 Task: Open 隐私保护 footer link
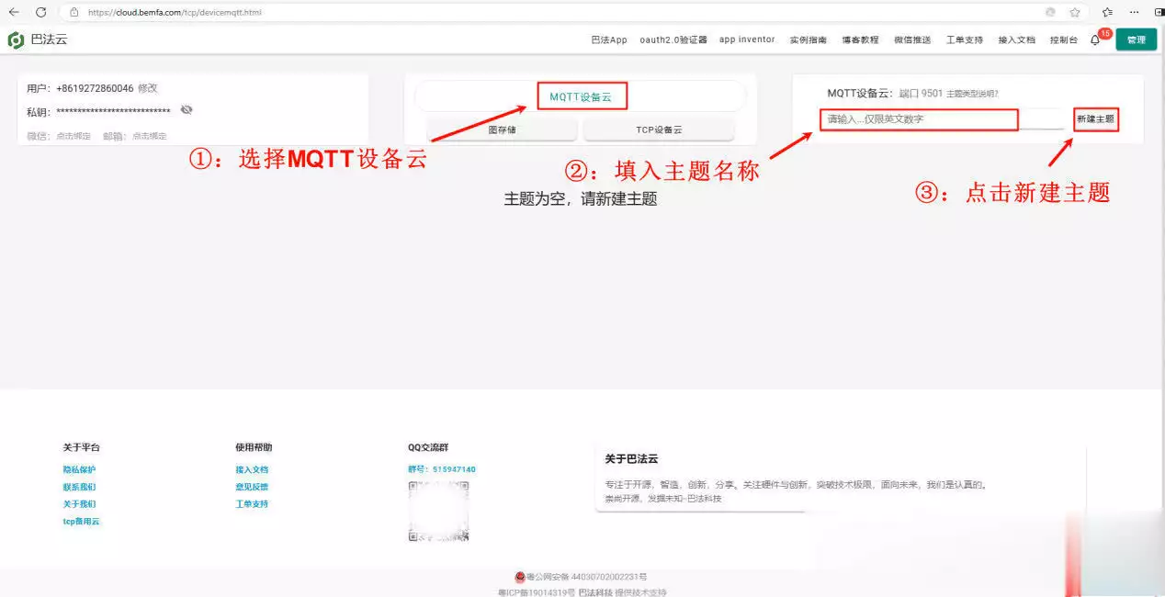79,469
